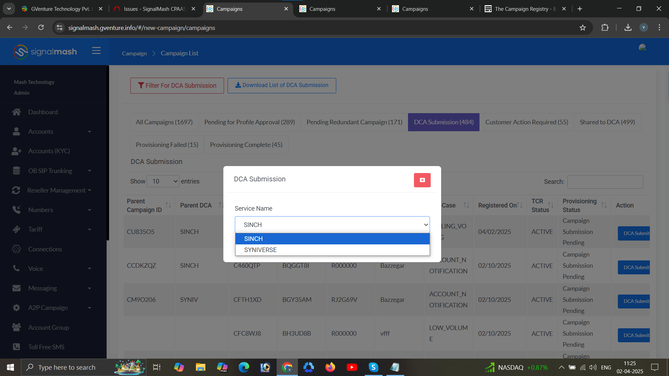Image resolution: width=669 pixels, height=376 pixels.
Task: Select SINCH option in list
Action: (332, 239)
